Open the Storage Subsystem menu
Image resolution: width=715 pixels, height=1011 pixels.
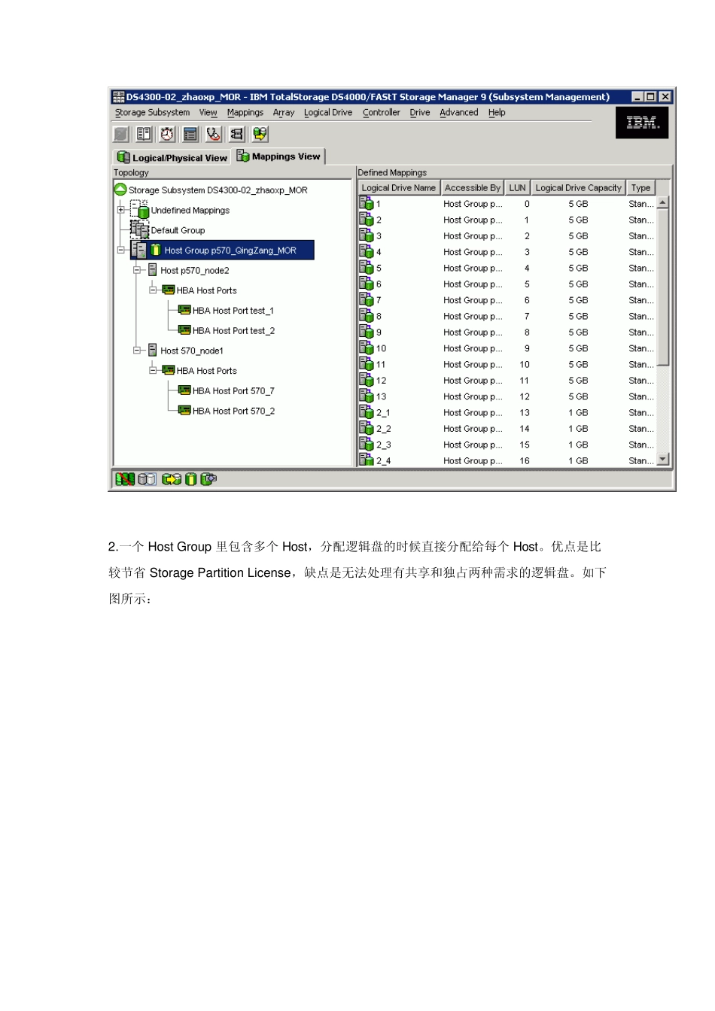coord(152,113)
